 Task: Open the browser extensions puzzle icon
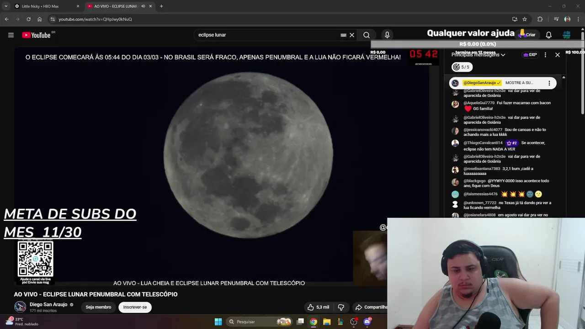pyautogui.click(x=540, y=19)
